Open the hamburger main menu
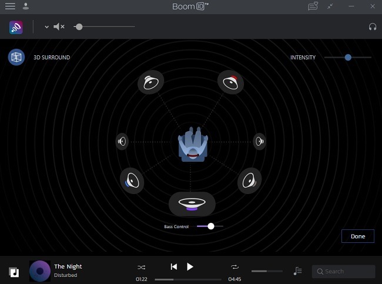The image size is (382, 284). click(10, 6)
